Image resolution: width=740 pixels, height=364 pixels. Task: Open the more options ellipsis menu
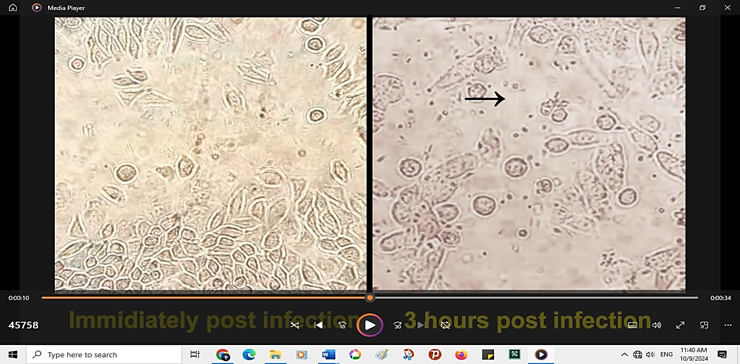pos(728,325)
